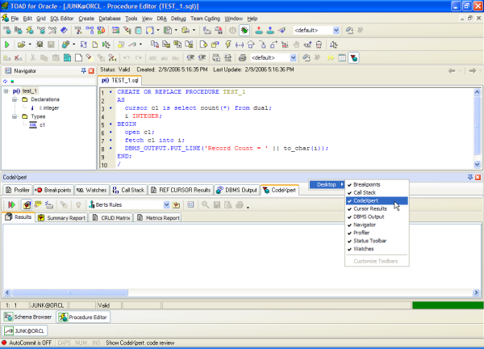Click the redo arrow in the editor toolbar
This screenshot has width=484, height=349.
[x=138, y=58]
